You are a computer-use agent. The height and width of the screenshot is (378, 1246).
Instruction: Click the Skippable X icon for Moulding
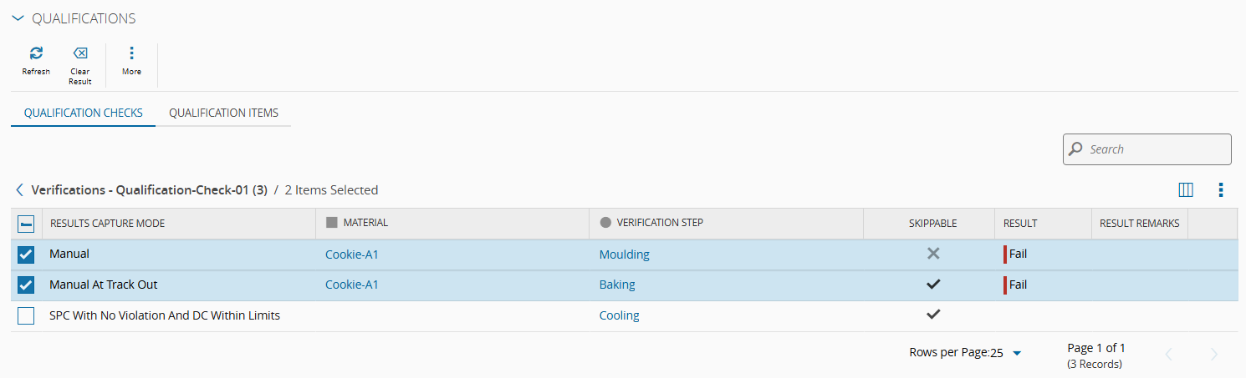[x=933, y=254]
